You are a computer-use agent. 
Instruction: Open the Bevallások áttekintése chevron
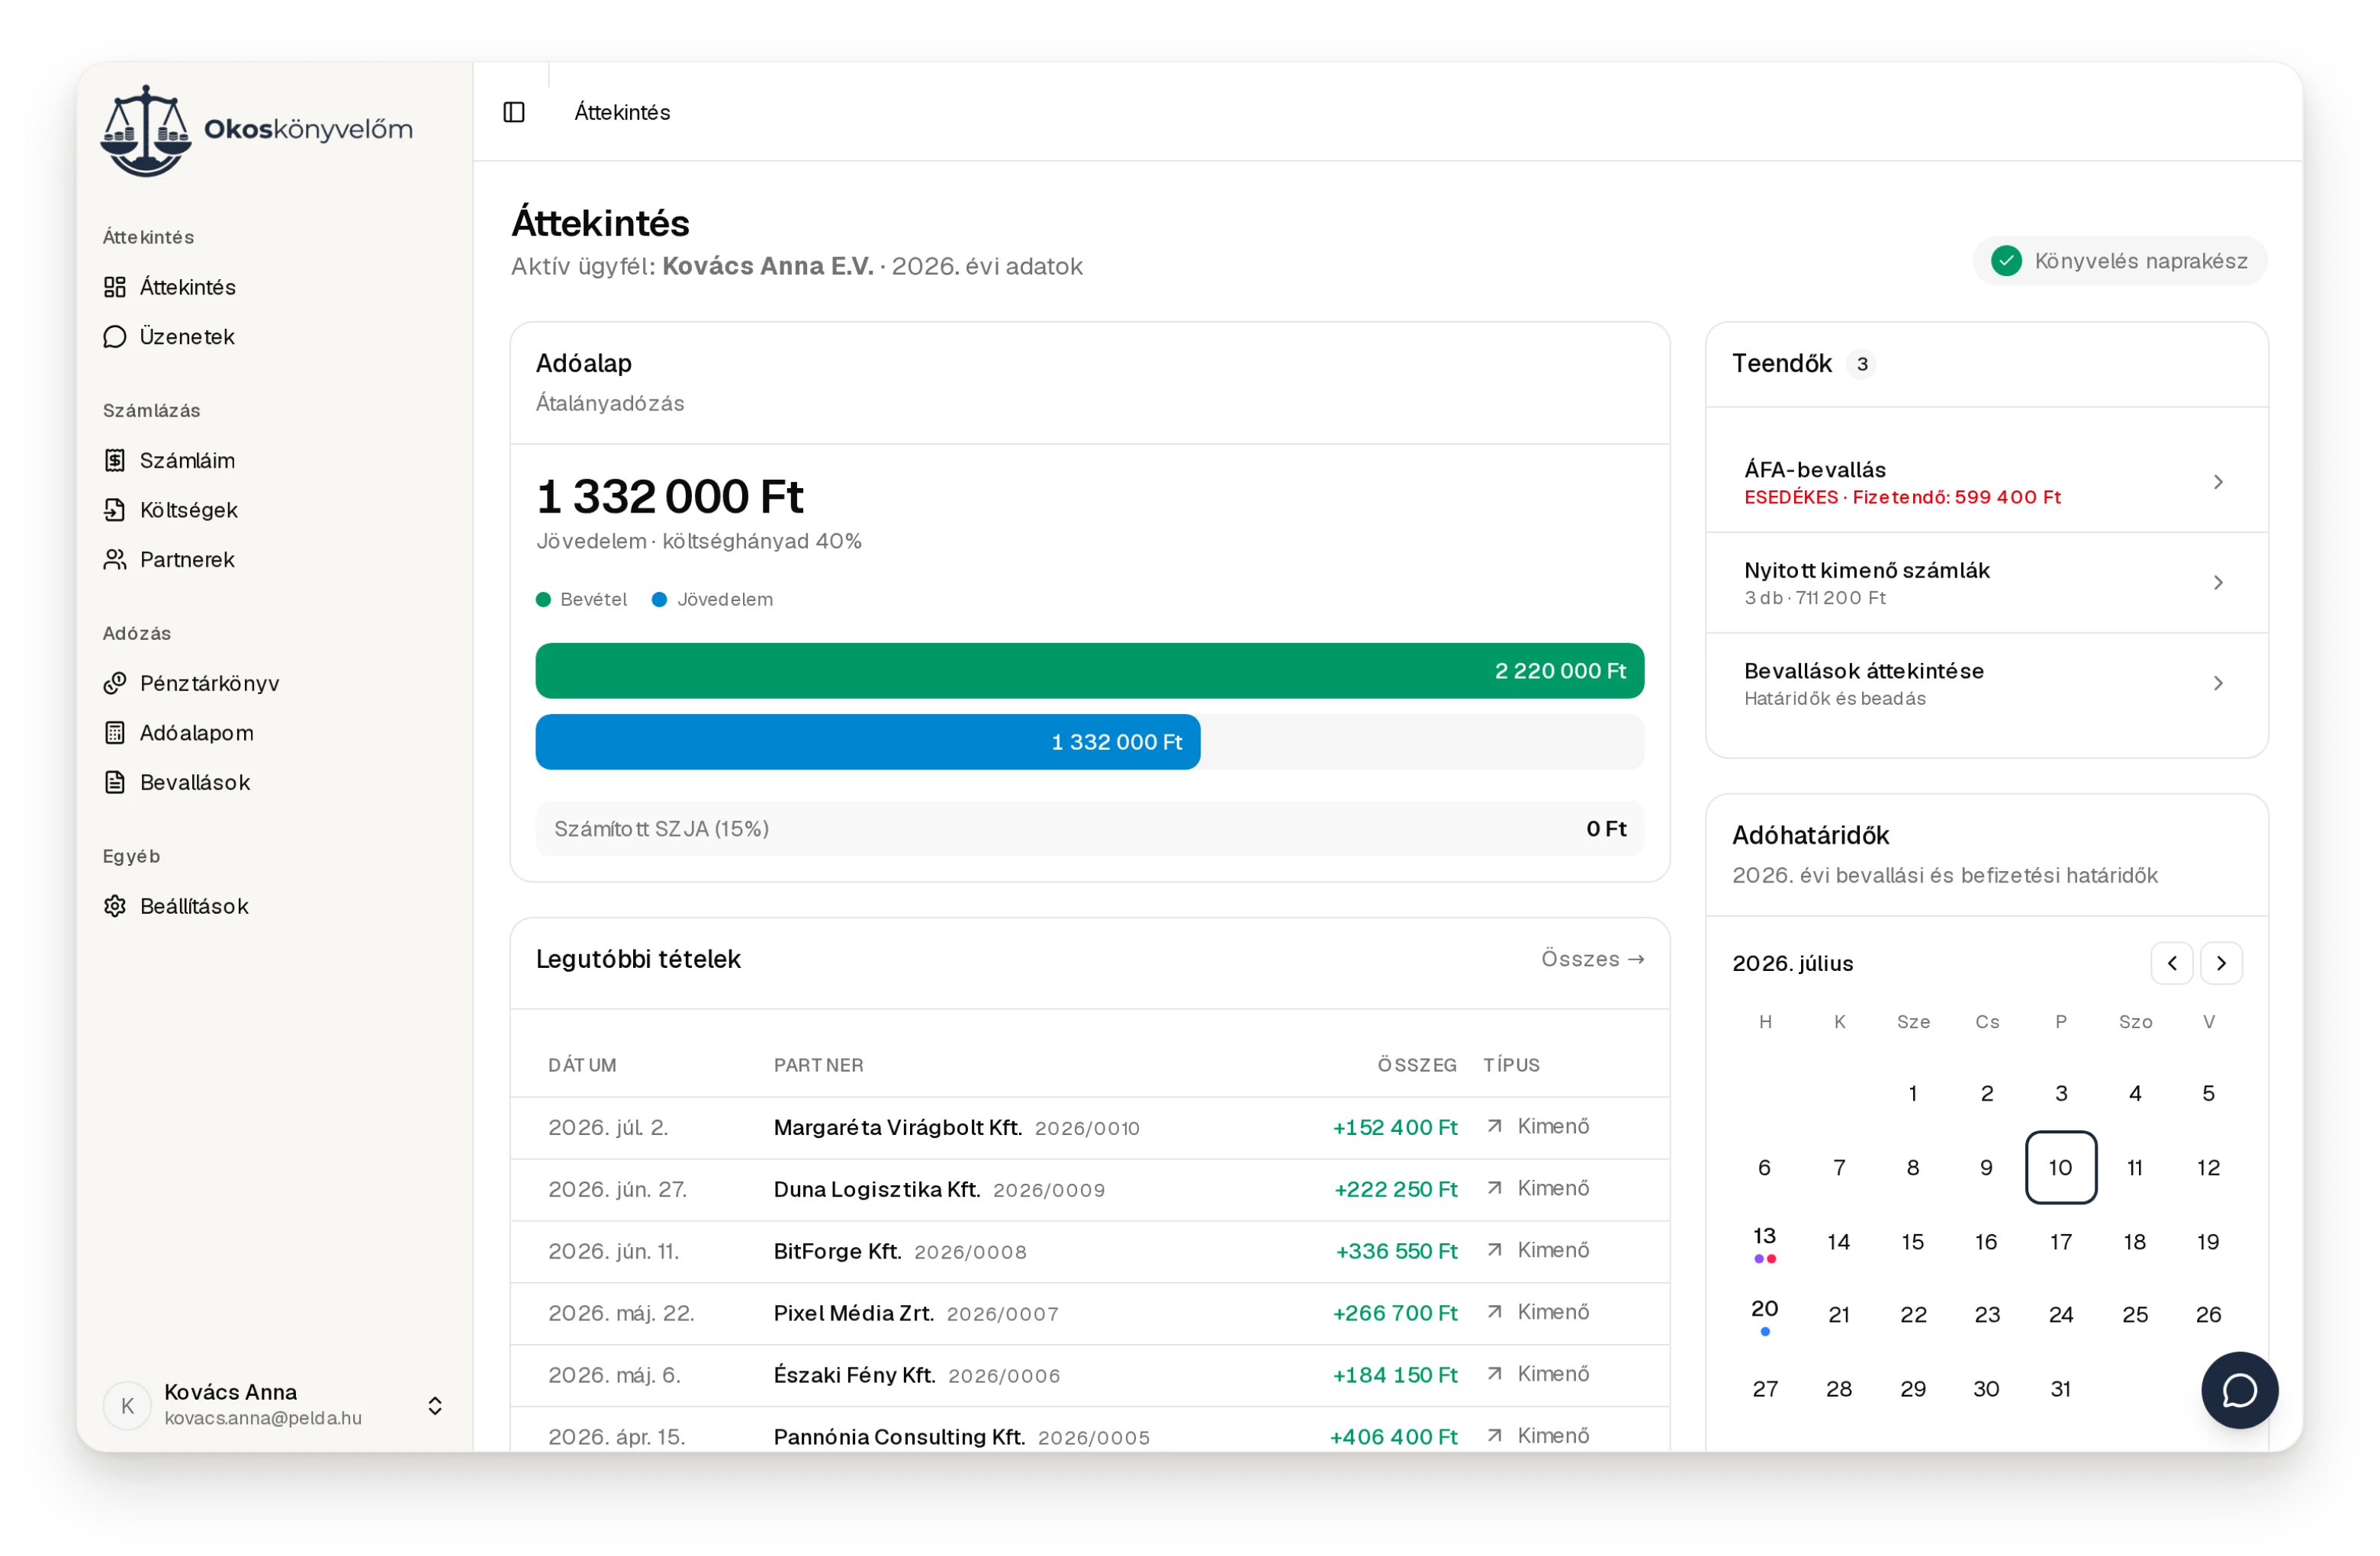(2218, 683)
